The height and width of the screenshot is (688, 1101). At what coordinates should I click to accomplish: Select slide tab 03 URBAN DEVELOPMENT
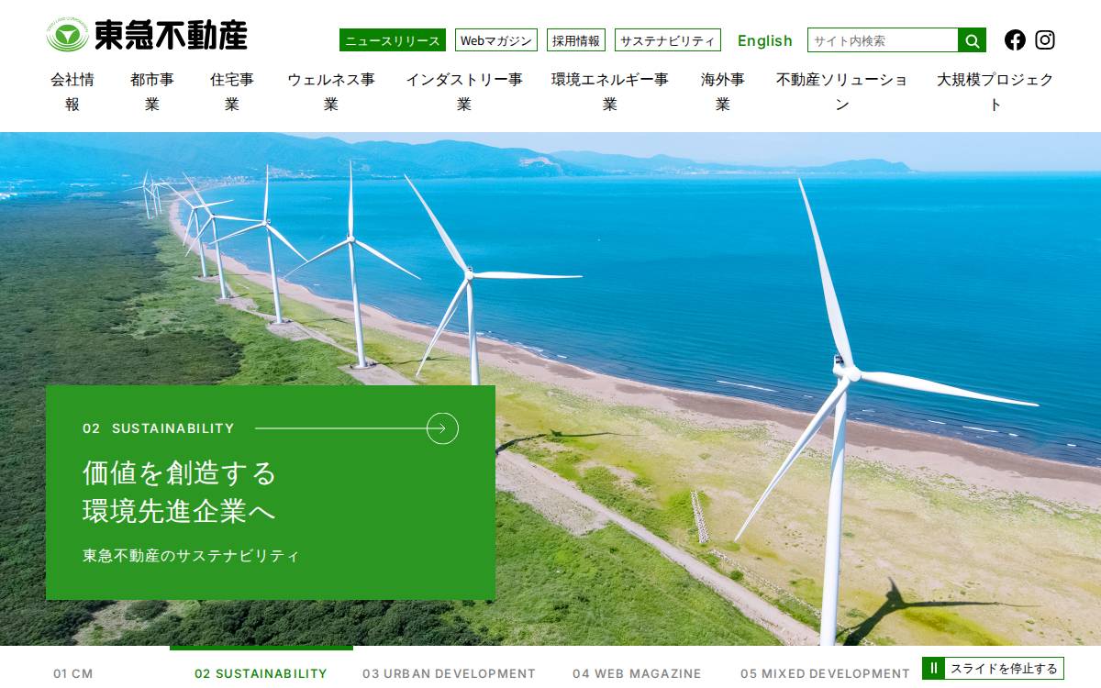[x=449, y=673]
